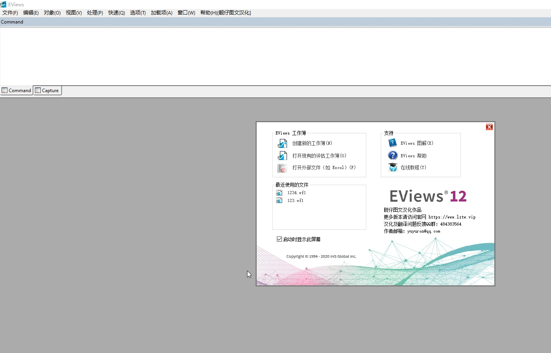The image size is (551, 353).
Task: Uncheck 启动时显示此屏幕 checkbox
Action: (x=279, y=239)
